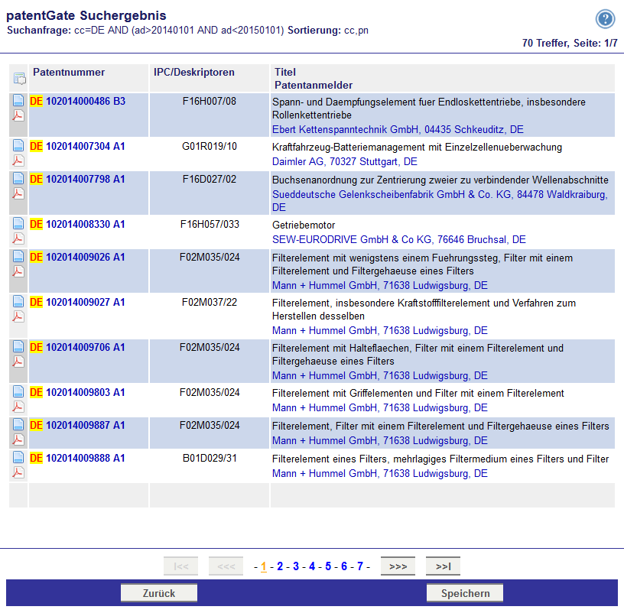Open patent link DE 102014000486 B3
Viewport: 624px width, 613px height.
point(77,102)
